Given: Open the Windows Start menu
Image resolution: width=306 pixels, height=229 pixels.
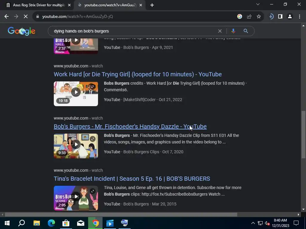Looking at the screenshot, I should 7,223.
